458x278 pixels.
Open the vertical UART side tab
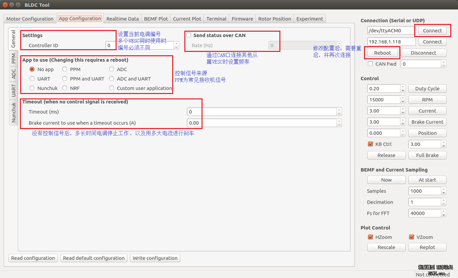(x=13, y=91)
